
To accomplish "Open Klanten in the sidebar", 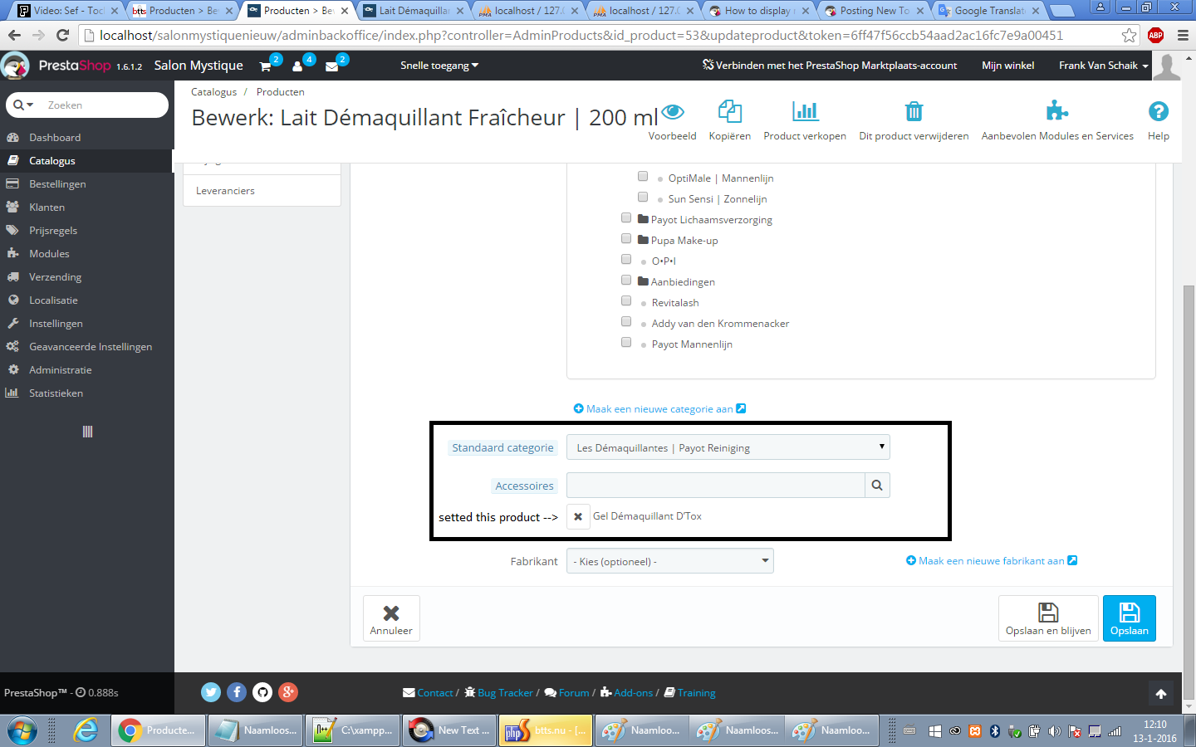I will click(86, 207).
